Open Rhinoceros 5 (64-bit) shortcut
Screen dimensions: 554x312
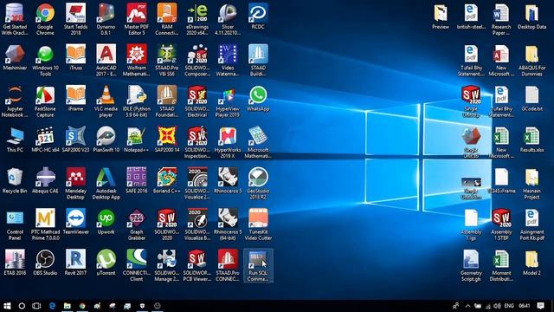228,224
